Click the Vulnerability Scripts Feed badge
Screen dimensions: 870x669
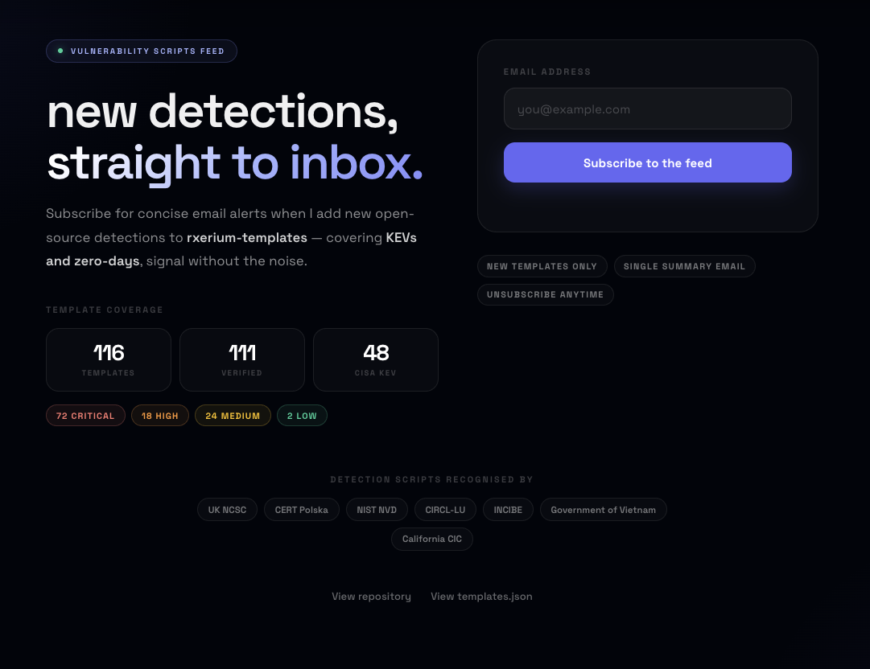[x=142, y=51]
